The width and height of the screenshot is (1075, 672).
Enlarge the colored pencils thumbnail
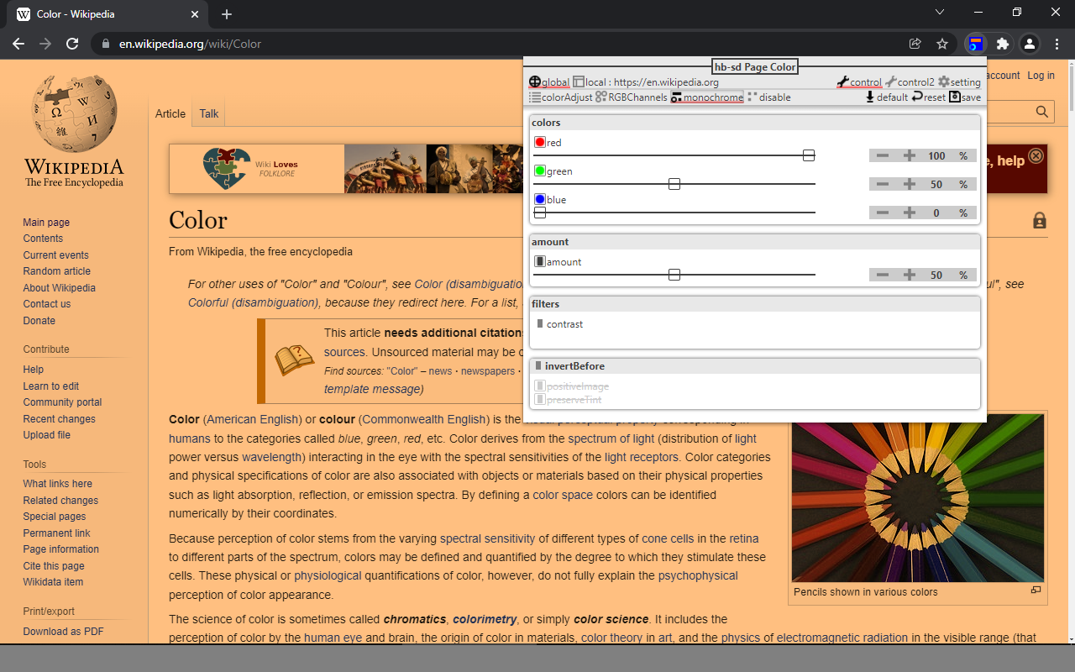click(918, 497)
